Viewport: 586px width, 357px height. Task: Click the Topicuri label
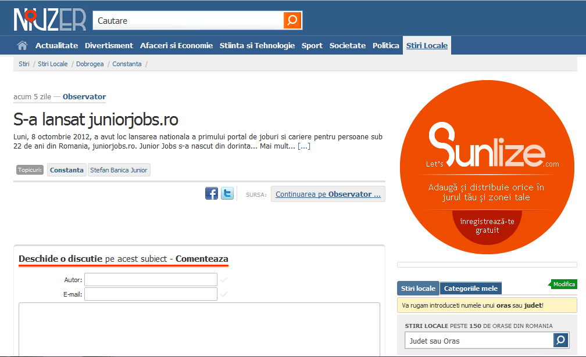tap(30, 170)
